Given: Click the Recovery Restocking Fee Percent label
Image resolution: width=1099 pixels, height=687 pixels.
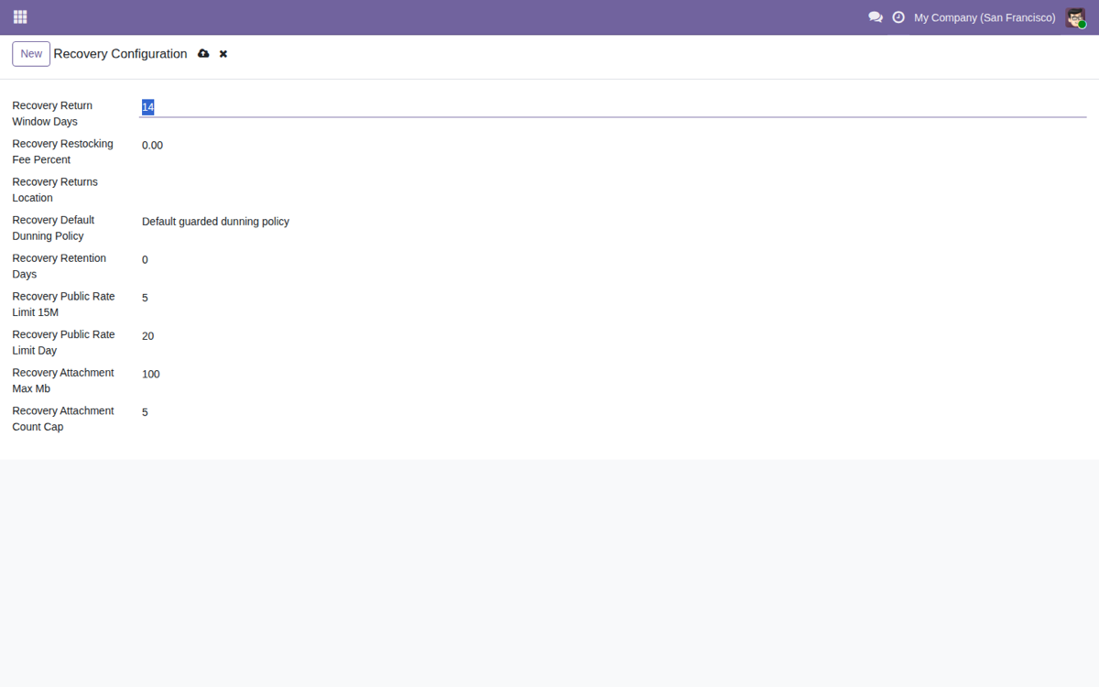Looking at the screenshot, I should click(62, 152).
